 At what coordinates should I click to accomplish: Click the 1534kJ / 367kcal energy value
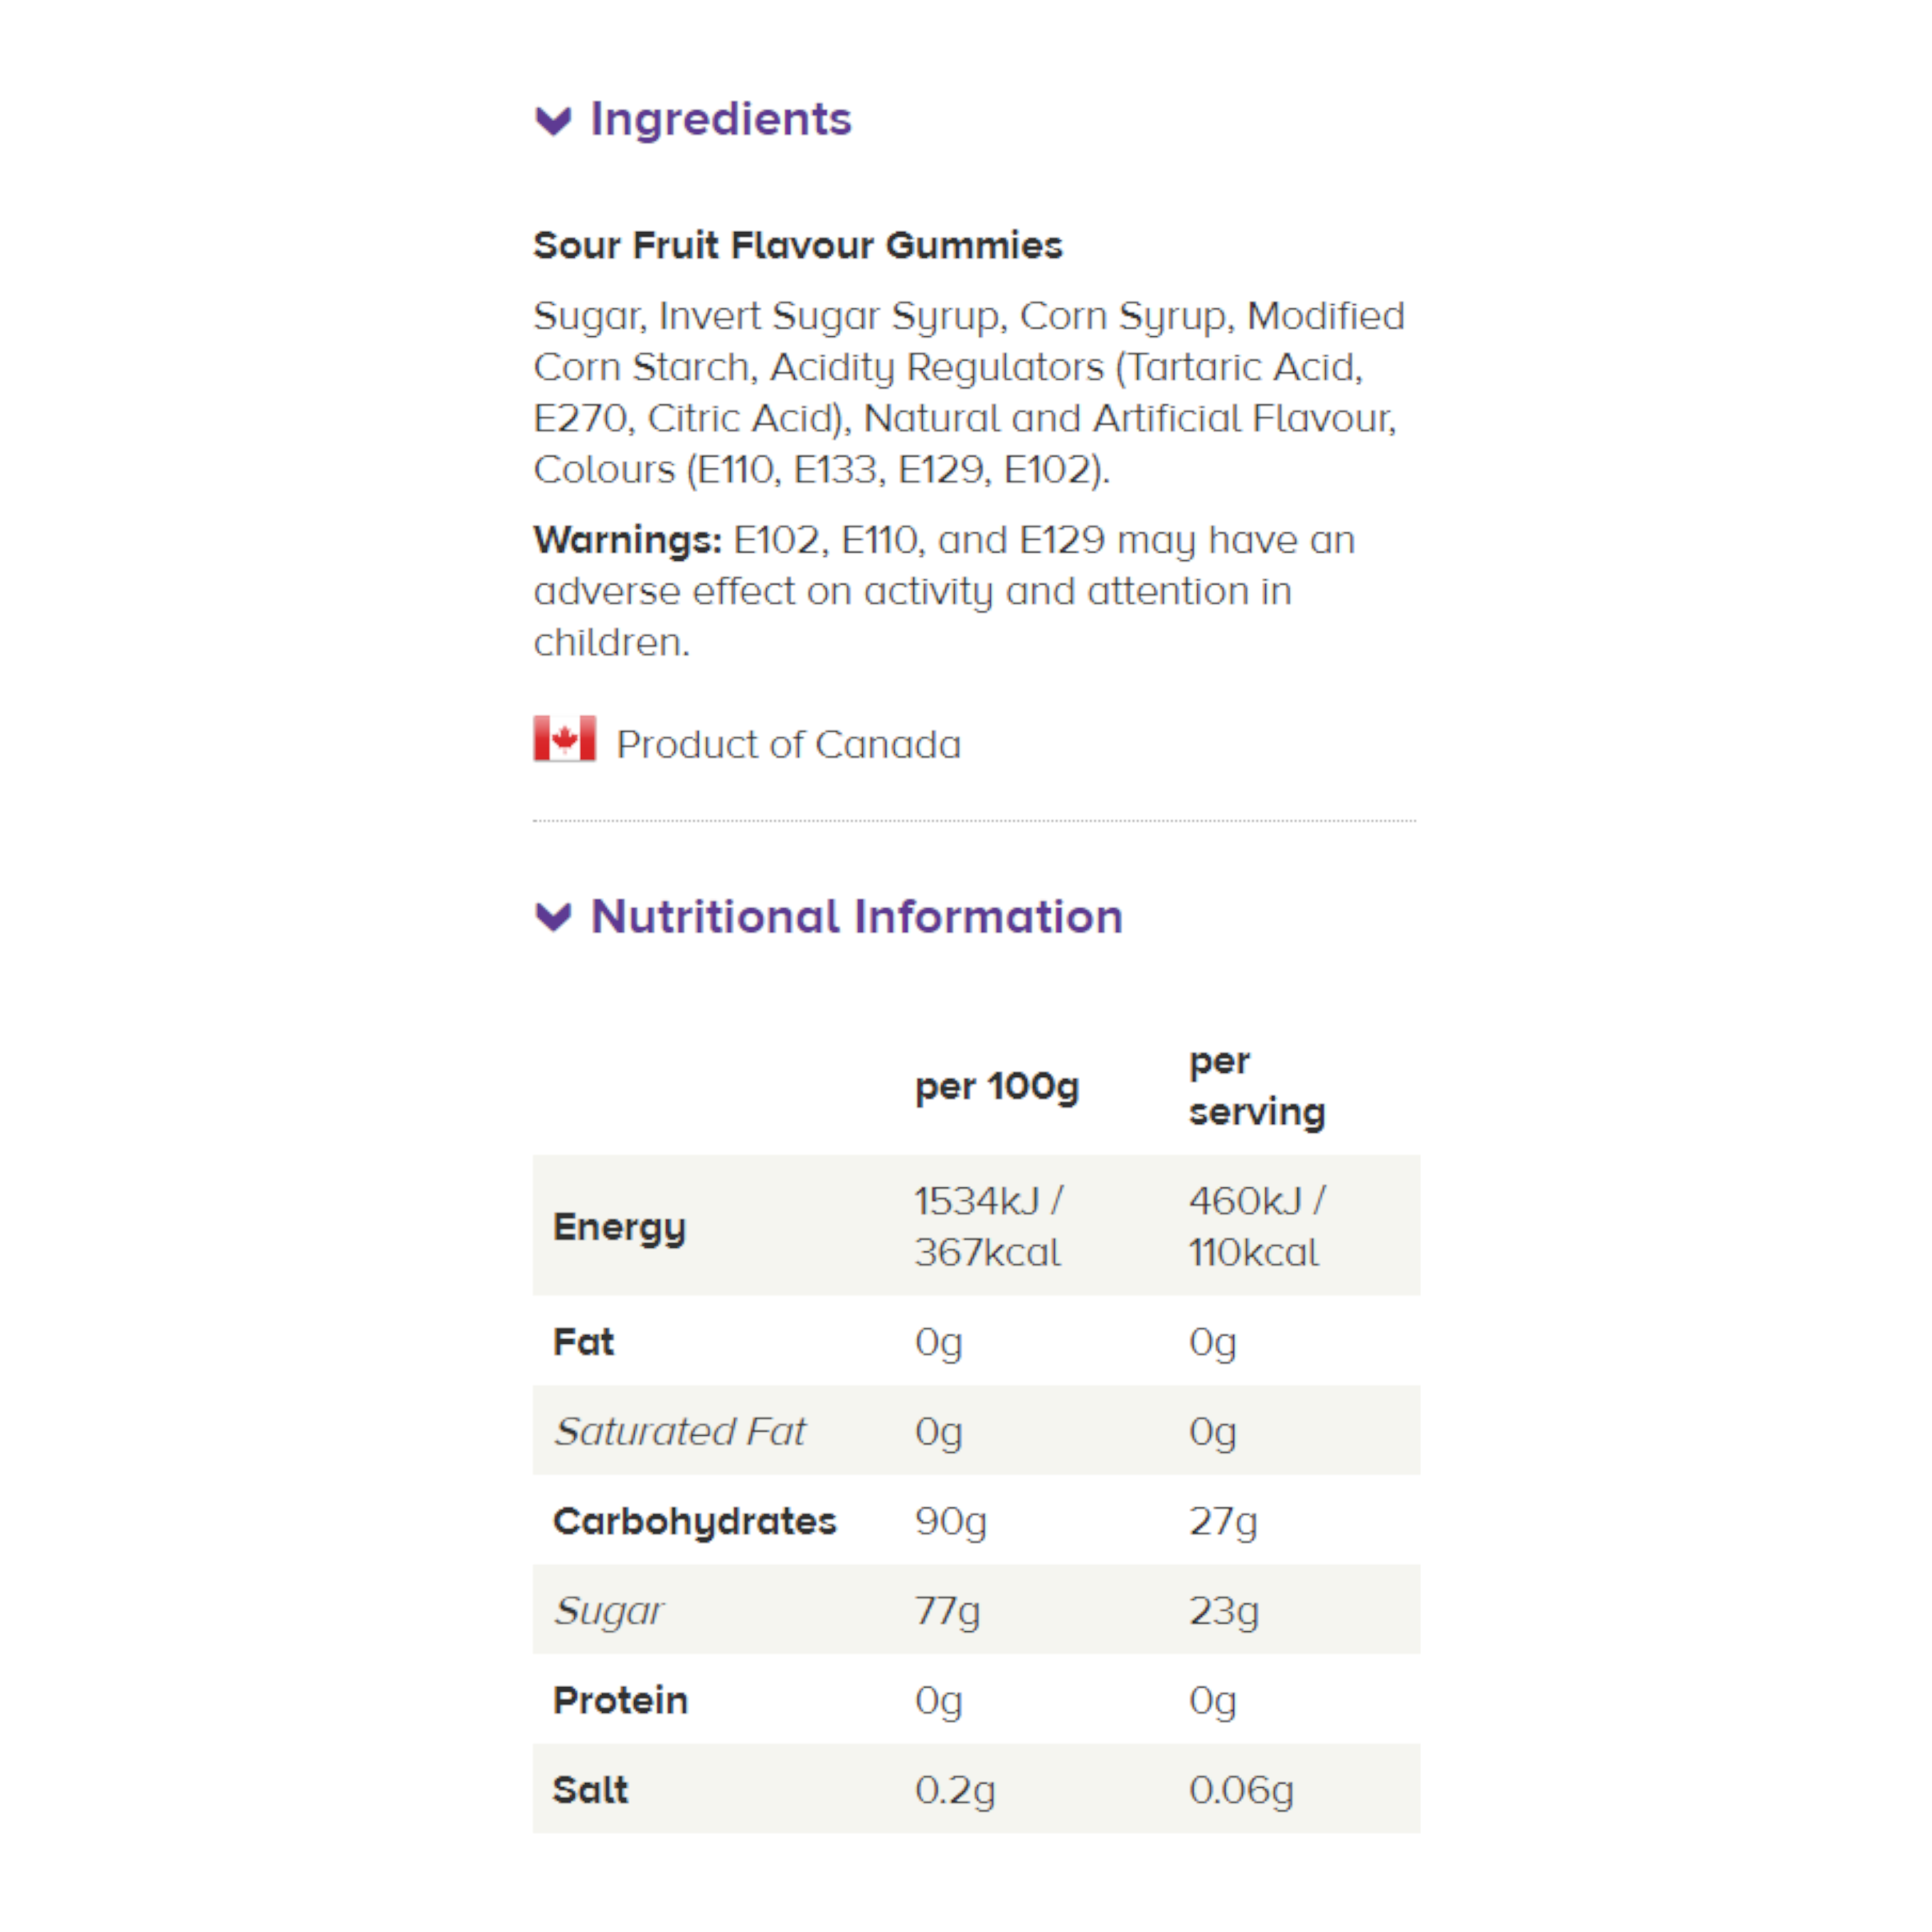[988, 1226]
